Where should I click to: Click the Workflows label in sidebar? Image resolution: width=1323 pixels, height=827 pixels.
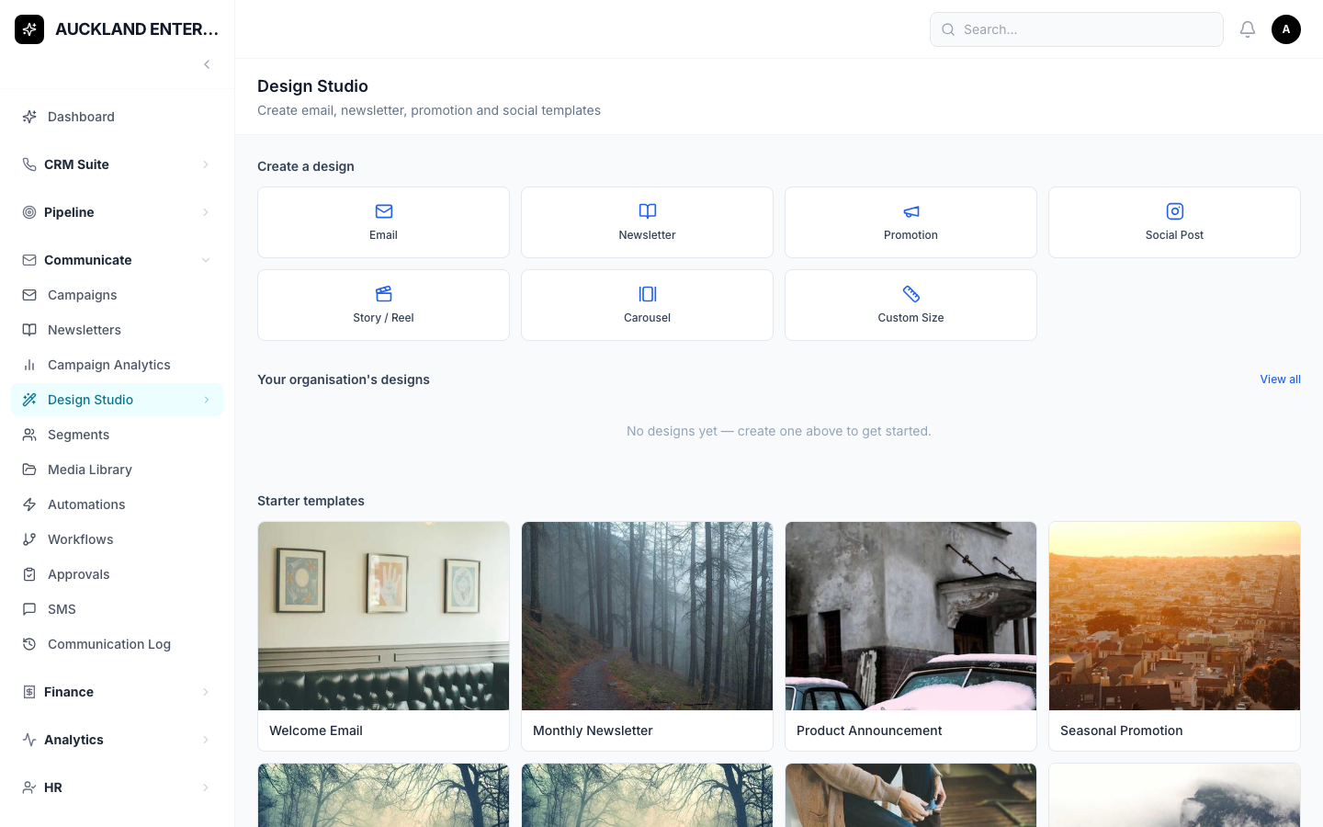[81, 539]
